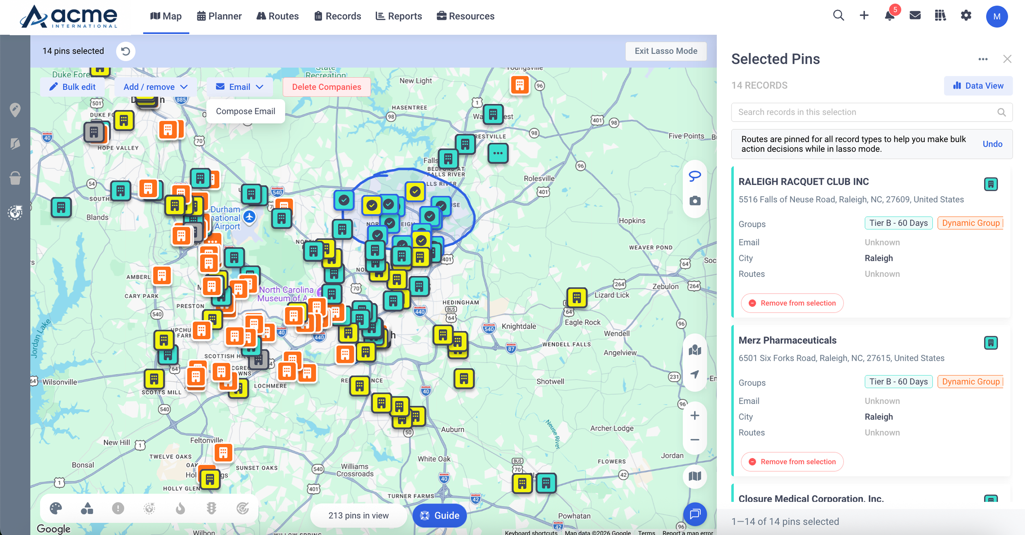The width and height of the screenshot is (1025, 535).
Task: Click company icon on Merz Pharmaceuticals card
Action: pyautogui.click(x=991, y=343)
